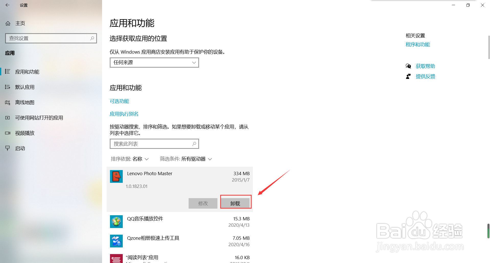Screen dimensions: 490x263
Task: Click the 提供反馈 feedback icon
Action: pos(409,76)
